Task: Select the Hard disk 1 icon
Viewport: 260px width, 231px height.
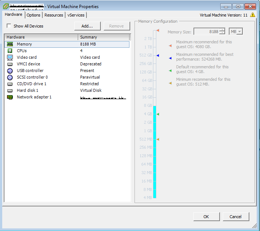Action: pos(10,90)
